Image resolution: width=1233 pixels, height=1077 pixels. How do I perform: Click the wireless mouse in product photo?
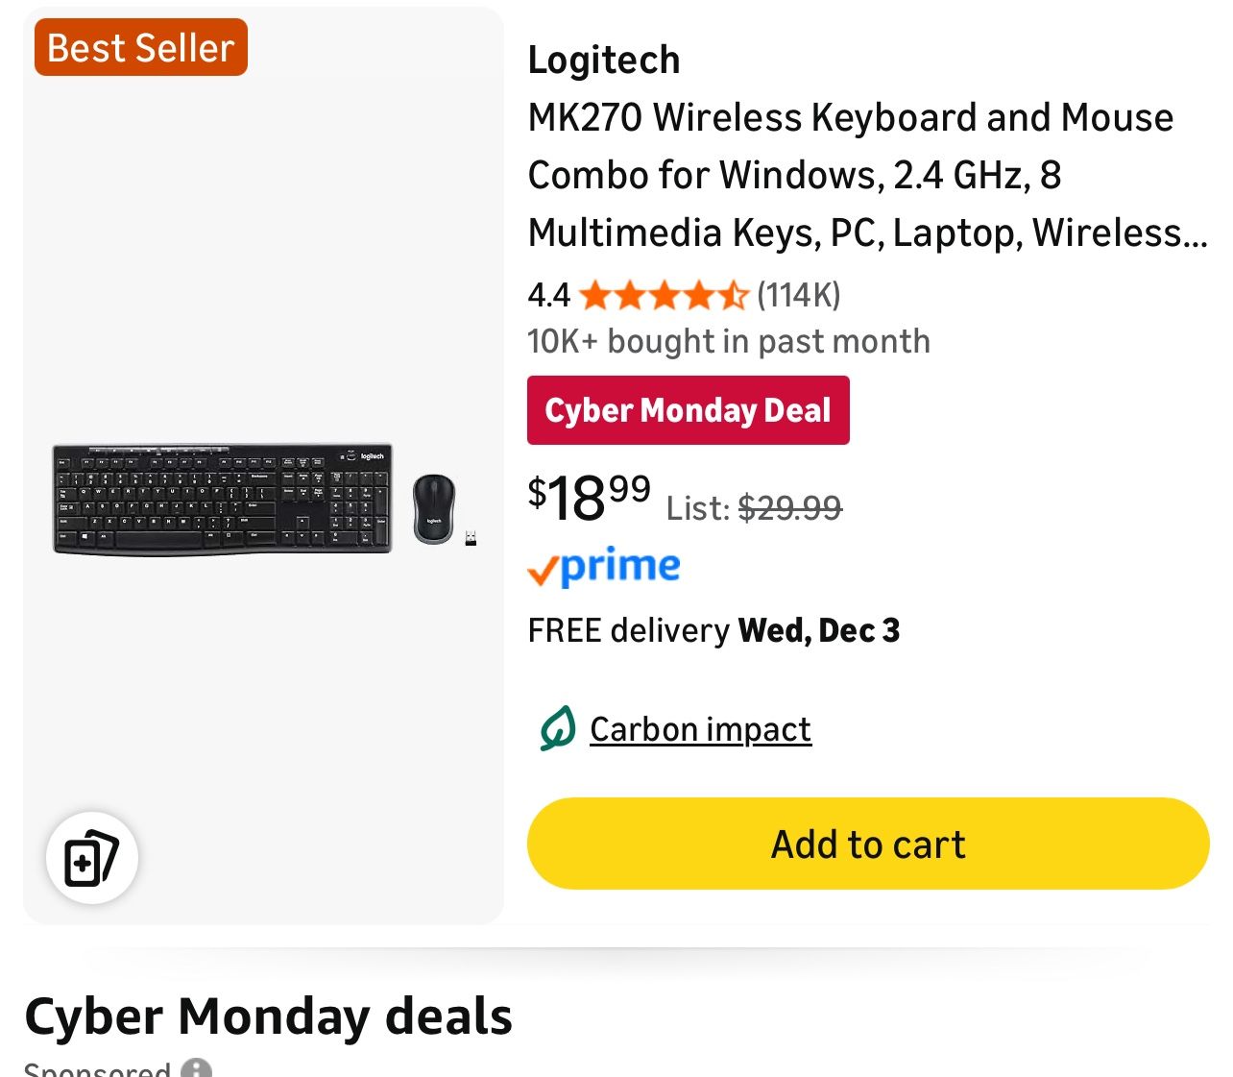(x=433, y=508)
